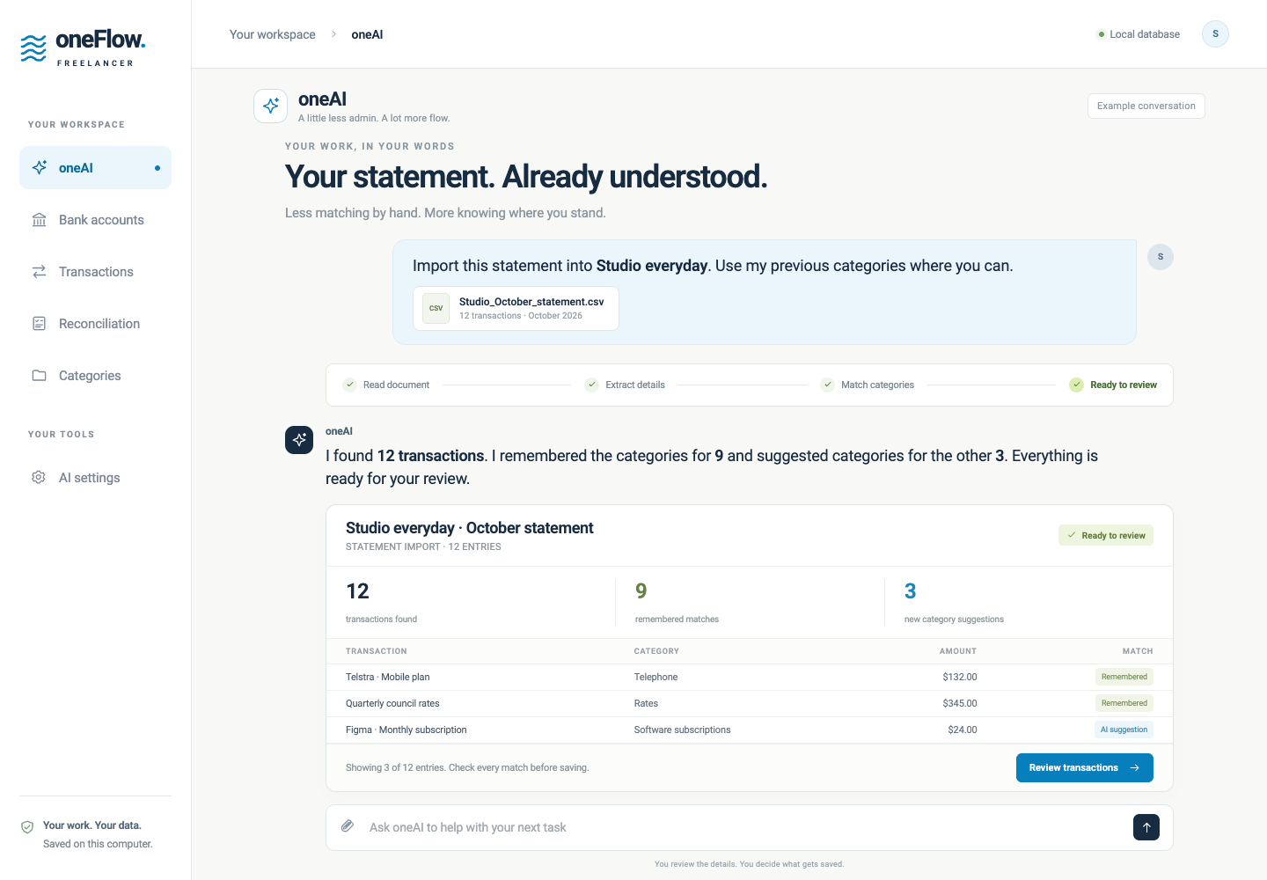
Task: Click the Showing 3 of 12 entries note
Action: pos(467,767)
